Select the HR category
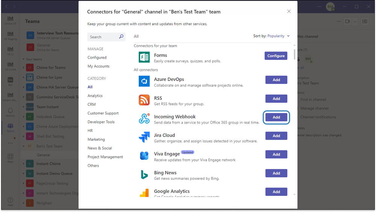 pos(90,131)
